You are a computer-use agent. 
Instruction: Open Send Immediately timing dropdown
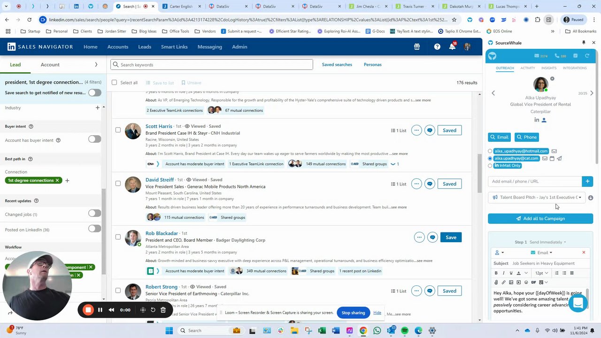547,242
